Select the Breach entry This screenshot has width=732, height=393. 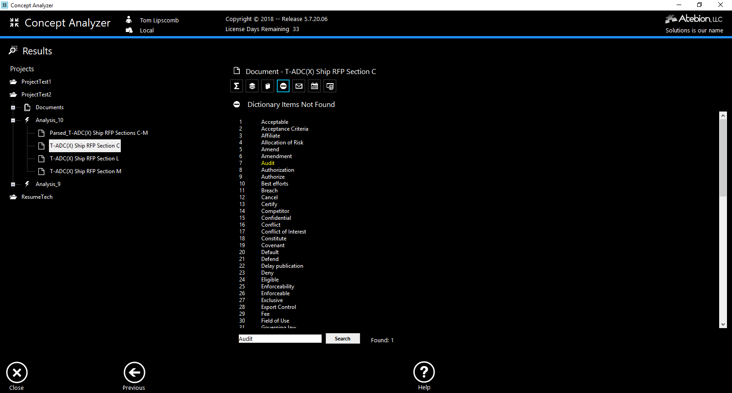[x=269, y=191]
